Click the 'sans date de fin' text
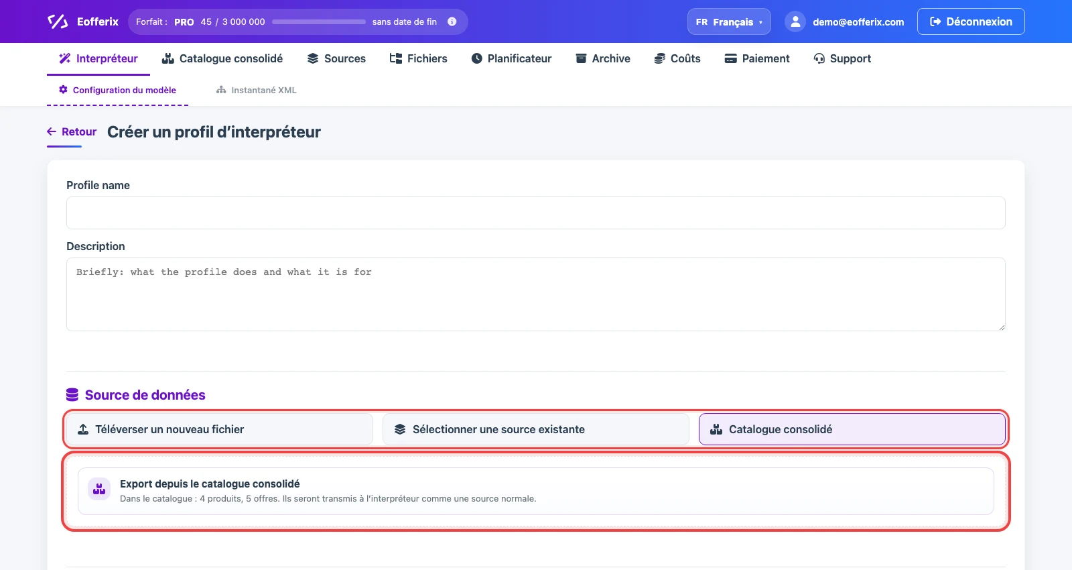This screenshot has width=1072, height=570. point(405,22)
